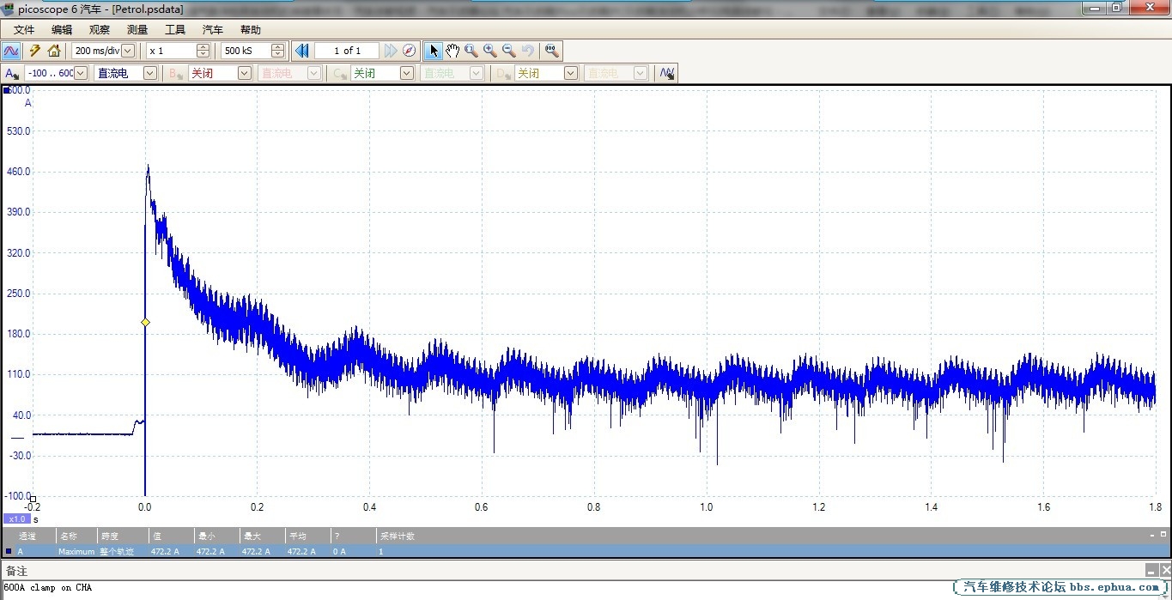The image size is (1172, 600).
Task: Select the Maximum measurement row name
Action: (x=76, y=552)
